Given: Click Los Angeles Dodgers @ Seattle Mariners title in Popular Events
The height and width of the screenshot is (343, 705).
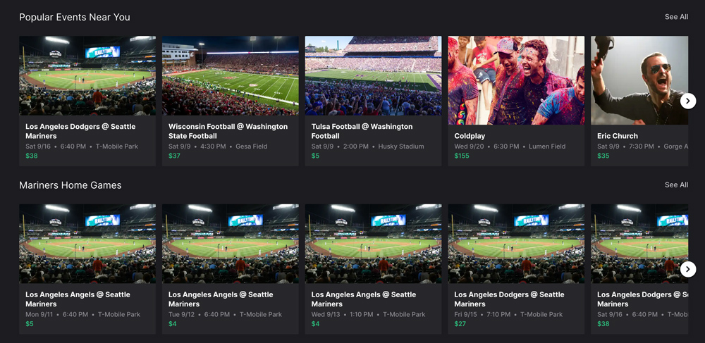Looking at the screenshot, I should coord(80,131).
